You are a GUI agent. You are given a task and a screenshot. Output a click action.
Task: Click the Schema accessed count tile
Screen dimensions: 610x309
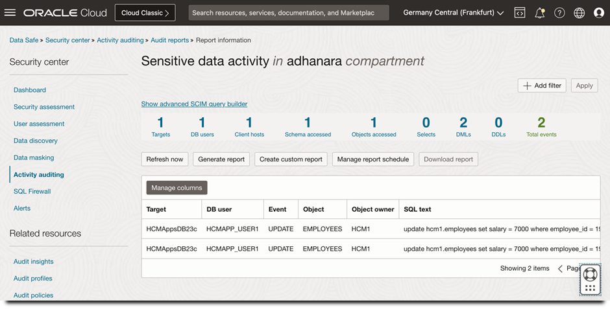[308, 128]
